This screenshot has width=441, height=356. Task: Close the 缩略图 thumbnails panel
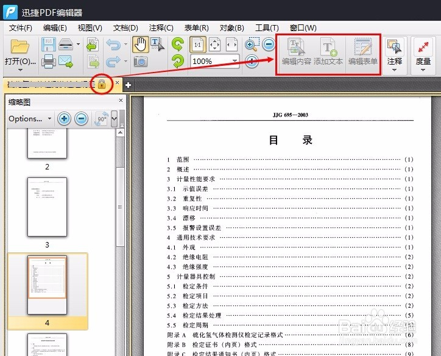[x=121, y=101]
